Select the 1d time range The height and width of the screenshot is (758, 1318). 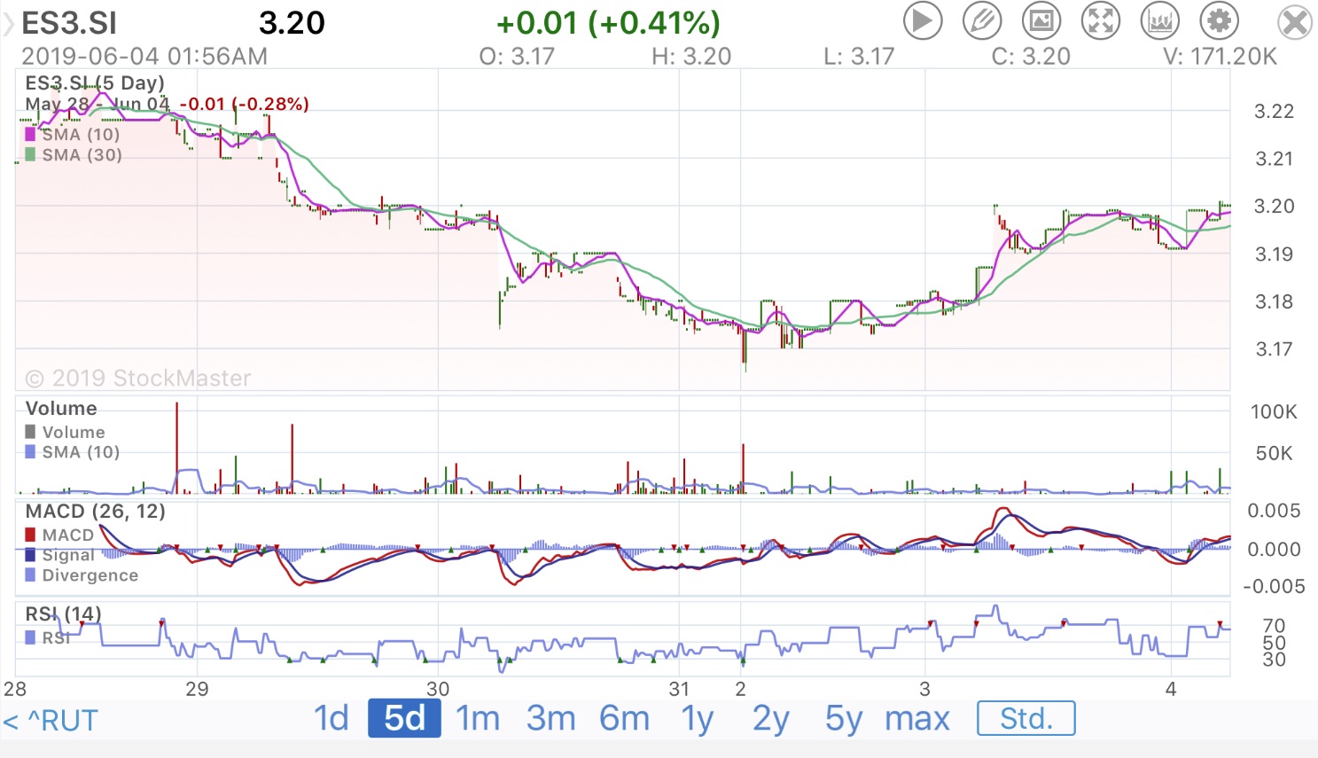tap(331, 718)
